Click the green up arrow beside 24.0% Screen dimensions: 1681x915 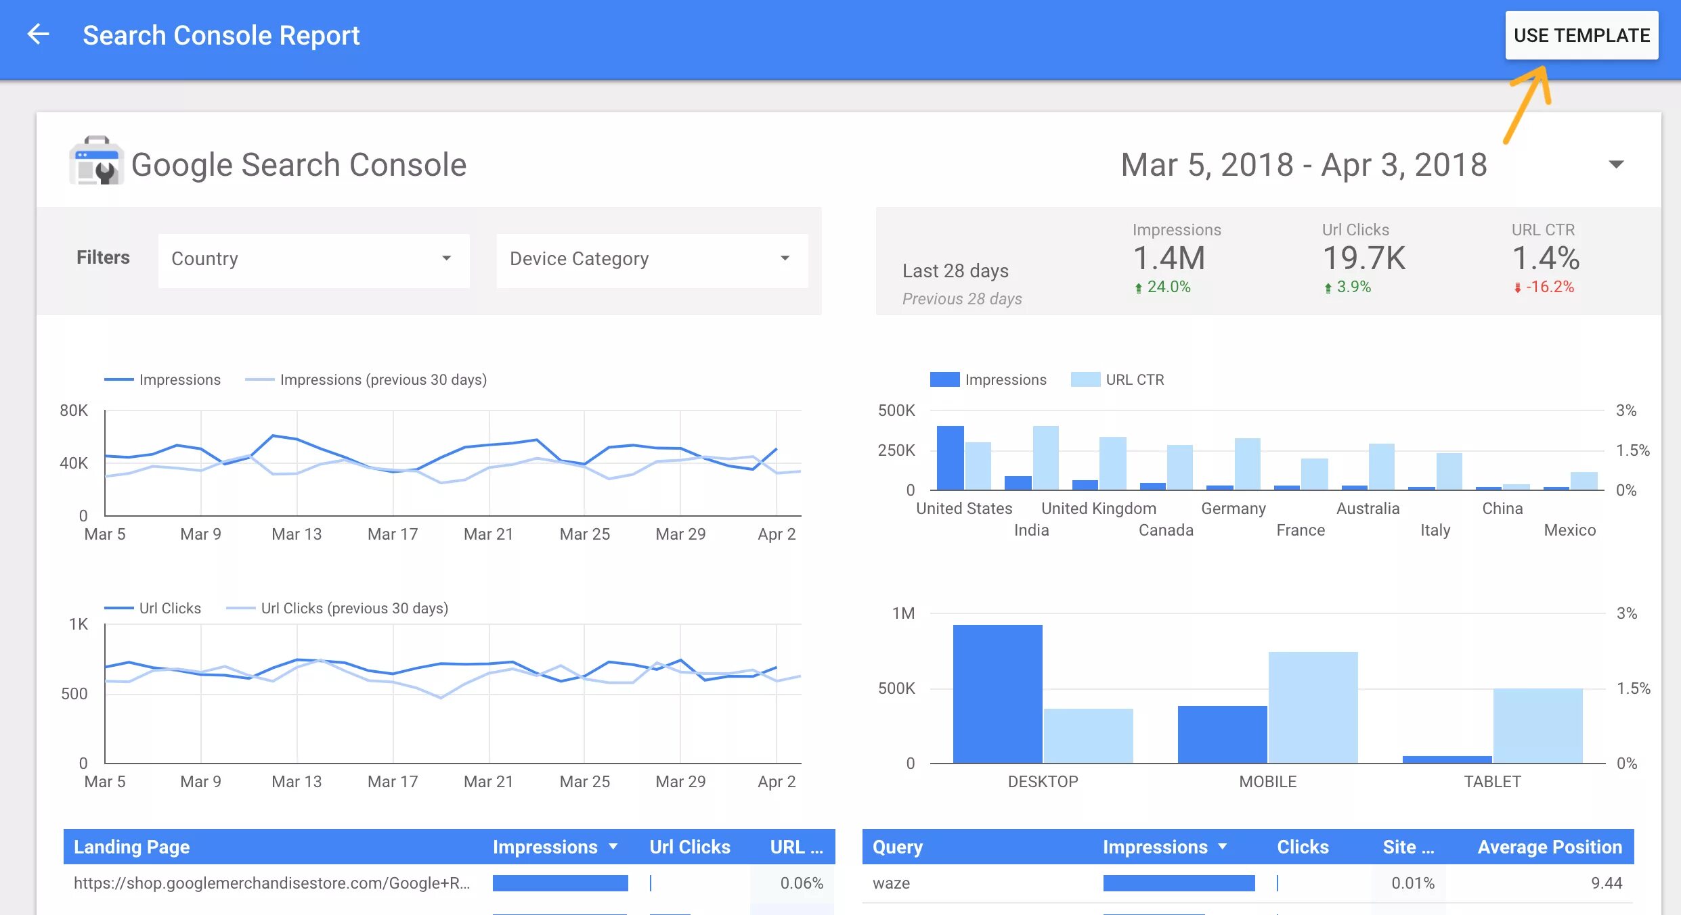[1139, 288]
